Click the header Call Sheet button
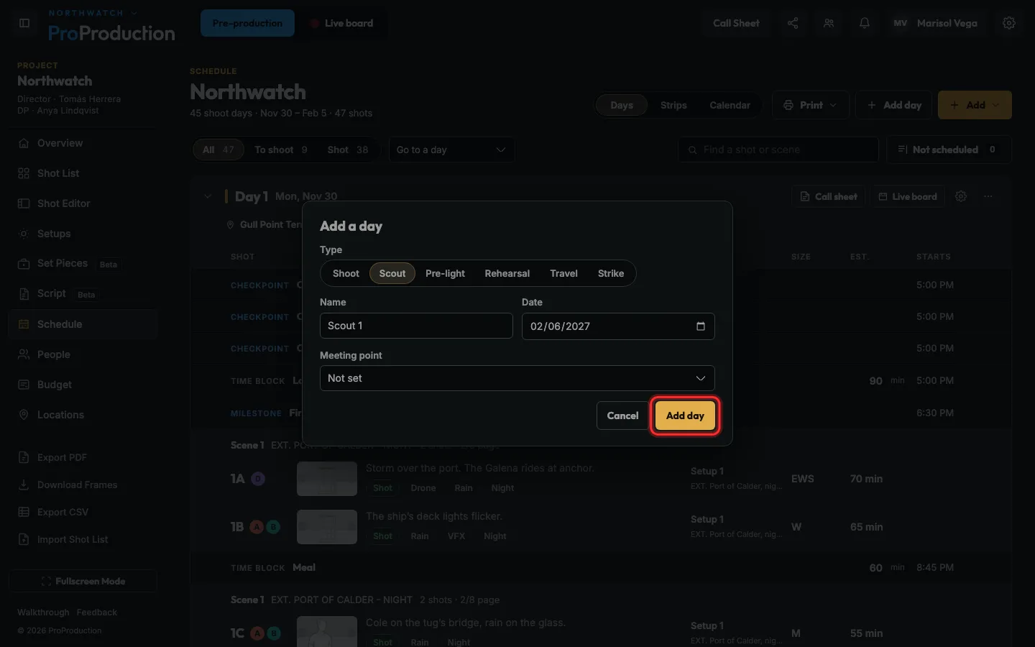1035x647 pixels. coord(736,23)
